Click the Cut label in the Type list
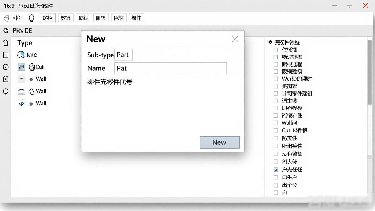This screenshot has height=211, width=375. coord(40,67)
